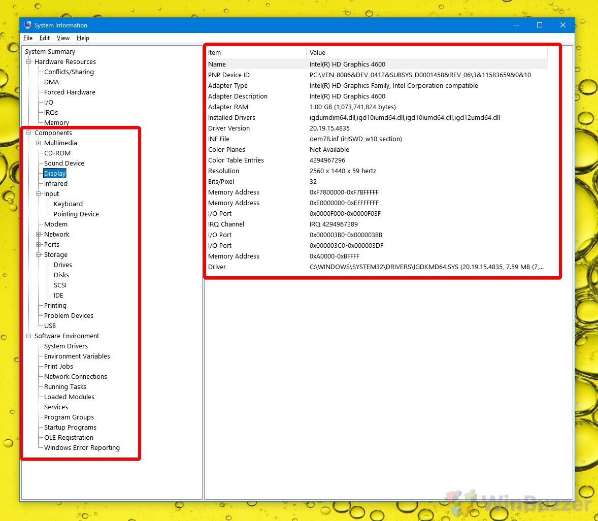598x521 pixels.
Task: Open the File menu
Action: (27, 38)
